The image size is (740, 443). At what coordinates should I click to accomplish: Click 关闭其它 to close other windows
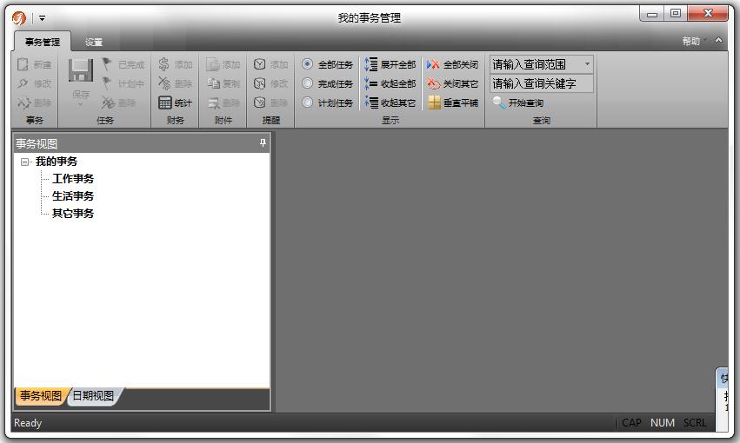click(452, 83)
